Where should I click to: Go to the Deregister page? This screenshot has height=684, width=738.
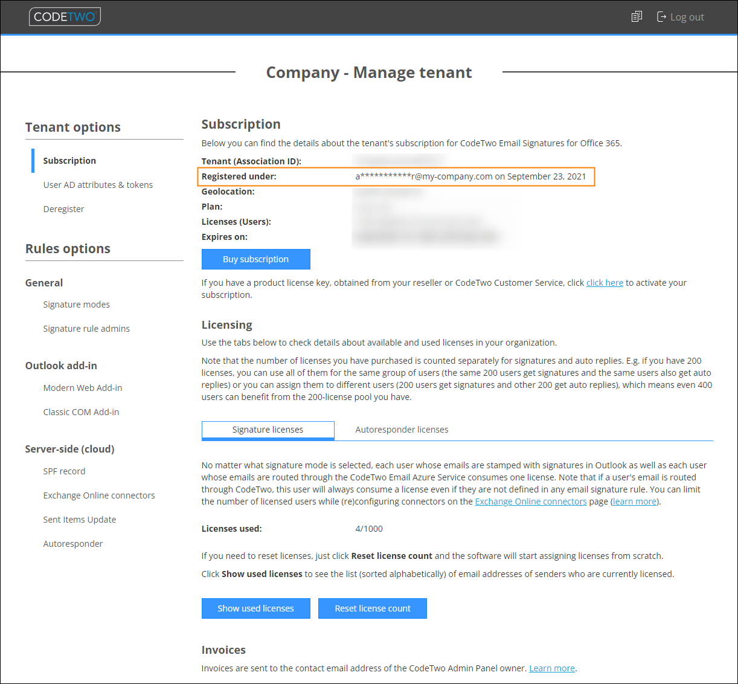tap(63, 209)
